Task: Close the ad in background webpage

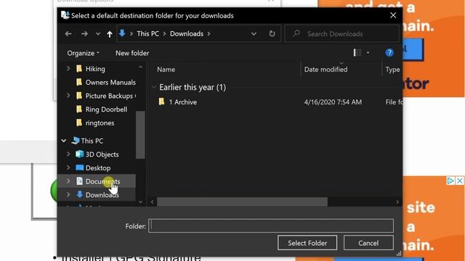Action: [x=459, y=181]
